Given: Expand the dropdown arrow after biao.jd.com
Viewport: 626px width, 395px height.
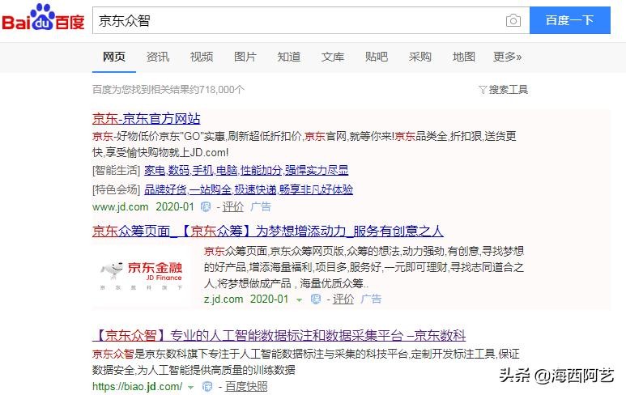Looking at the screenshot, I should 191,387.
